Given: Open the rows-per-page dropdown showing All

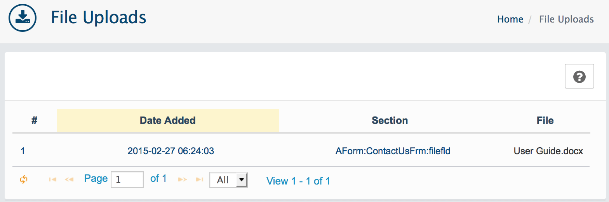Looking at the screenshot, I should tap(228, 180).
